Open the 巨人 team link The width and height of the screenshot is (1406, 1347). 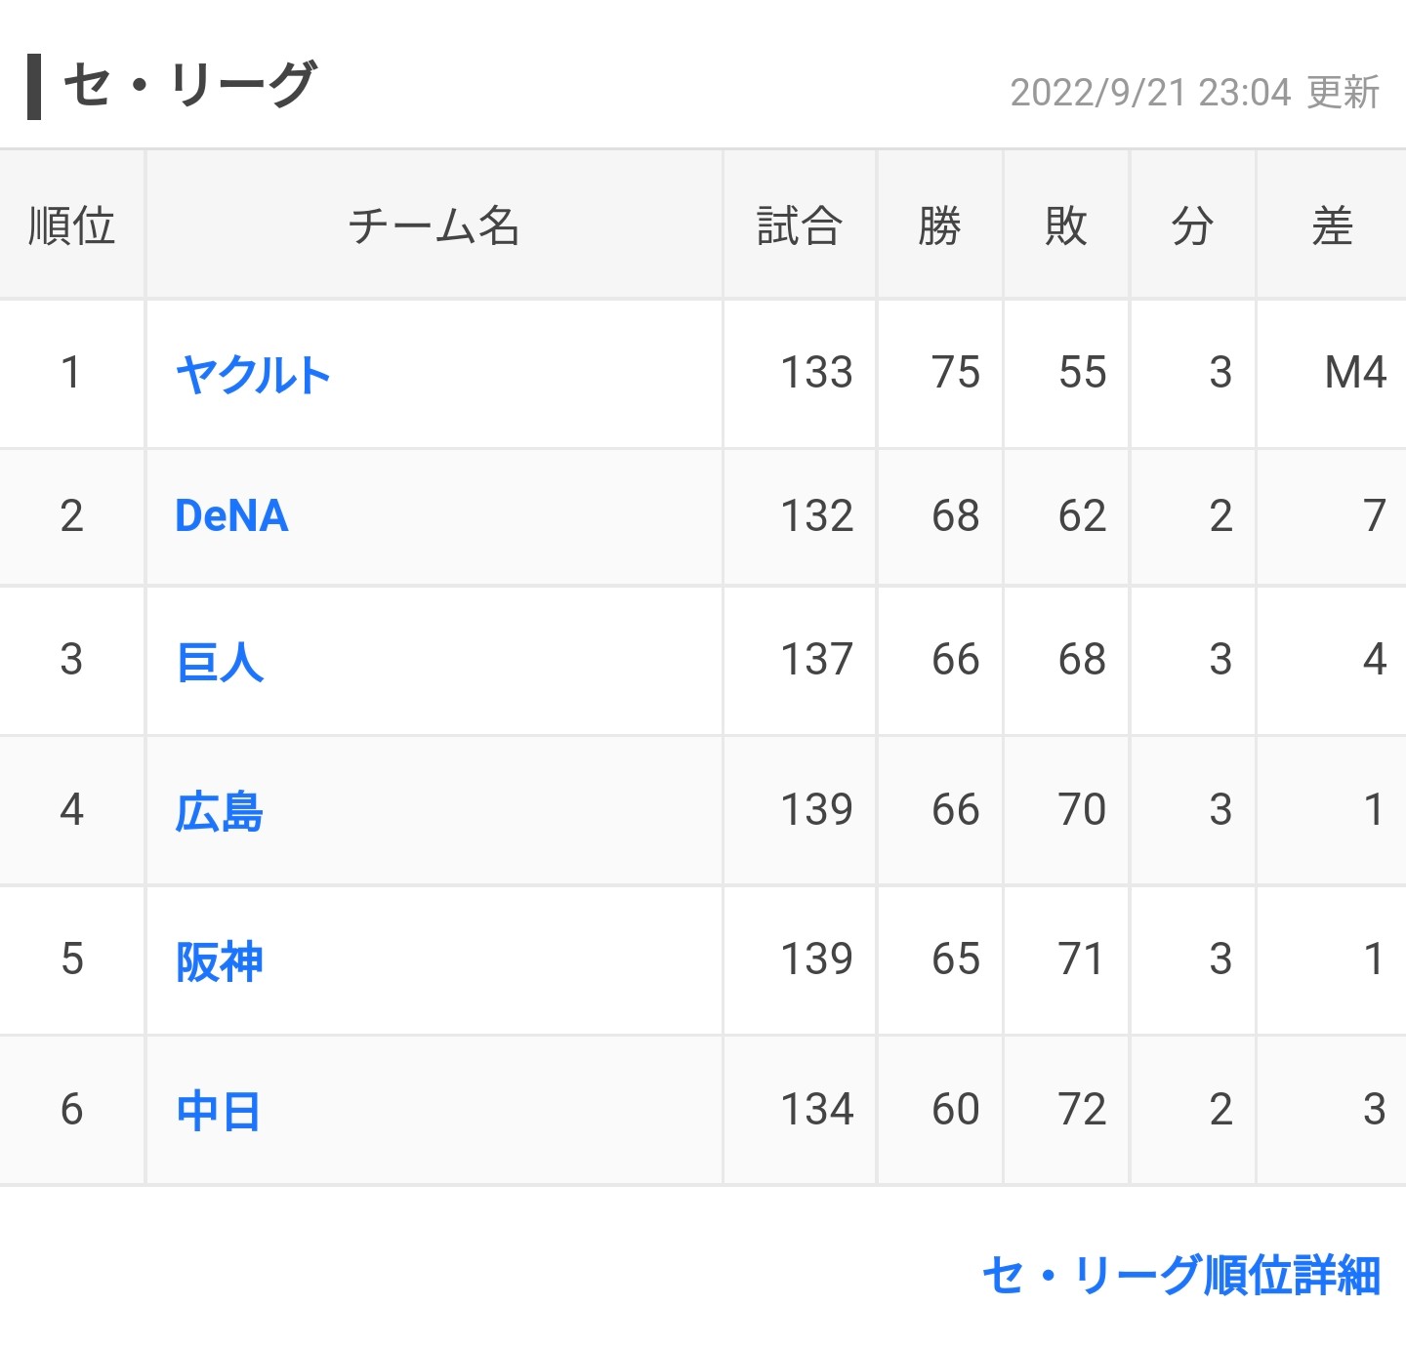pos(221,662)
